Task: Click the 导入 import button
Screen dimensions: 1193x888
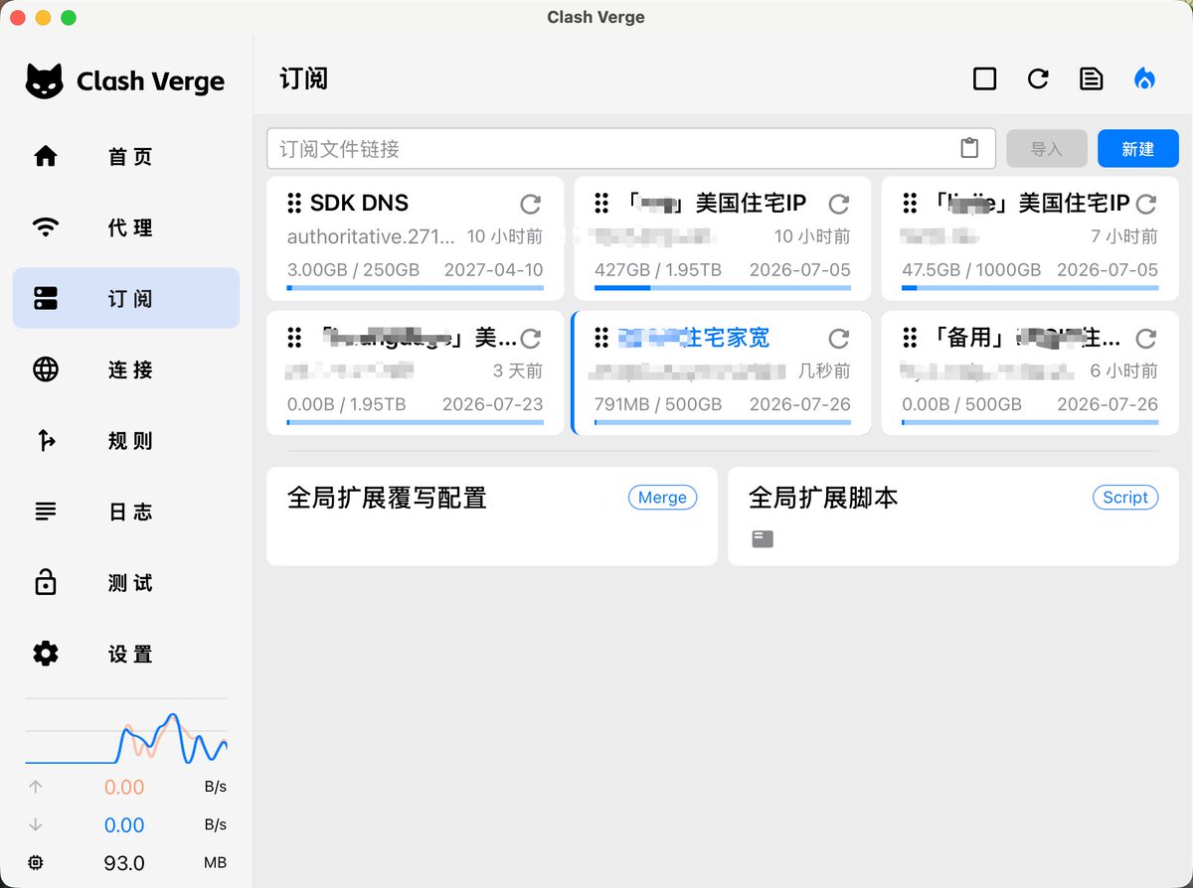Action: click(1047, 149)
